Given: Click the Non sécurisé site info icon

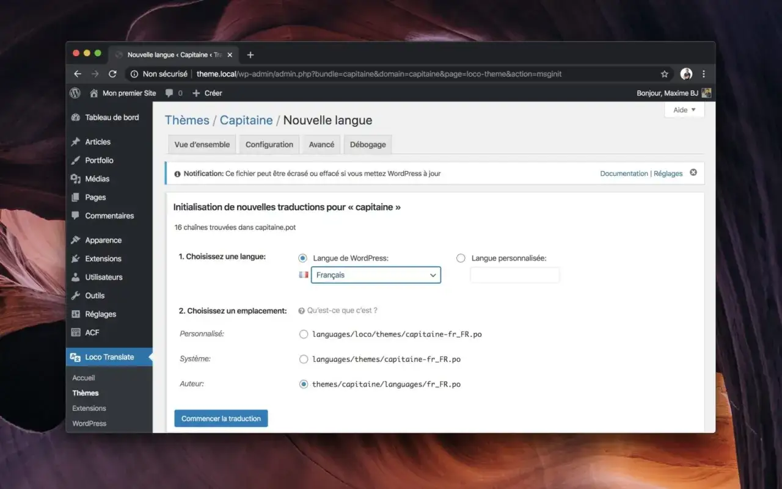Looking at the screenshot, I should [134, 74].
